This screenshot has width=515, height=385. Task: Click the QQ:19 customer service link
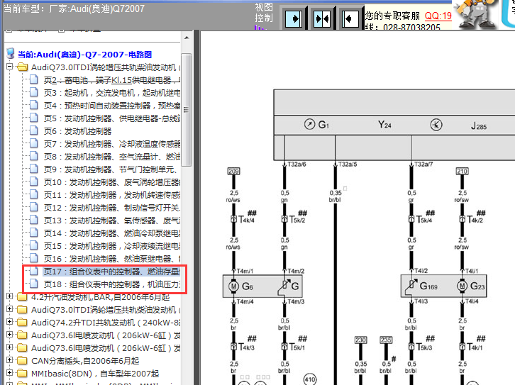coord(438,16)
